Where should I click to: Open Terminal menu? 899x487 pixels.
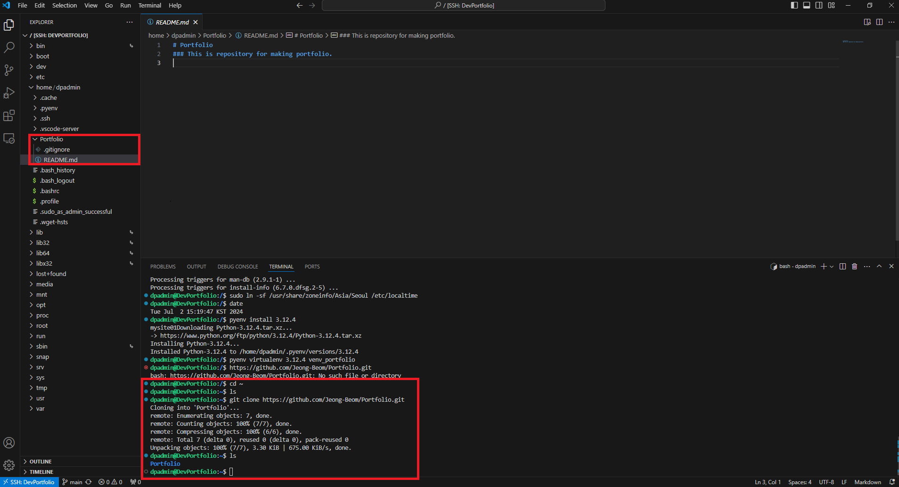(x=150, y=6)
